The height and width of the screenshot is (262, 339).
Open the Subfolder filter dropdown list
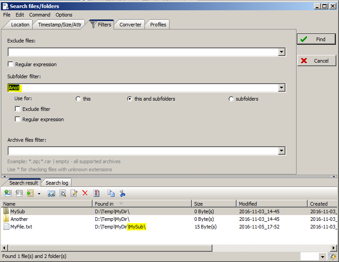pyautogui.click(x=281, y=88)
